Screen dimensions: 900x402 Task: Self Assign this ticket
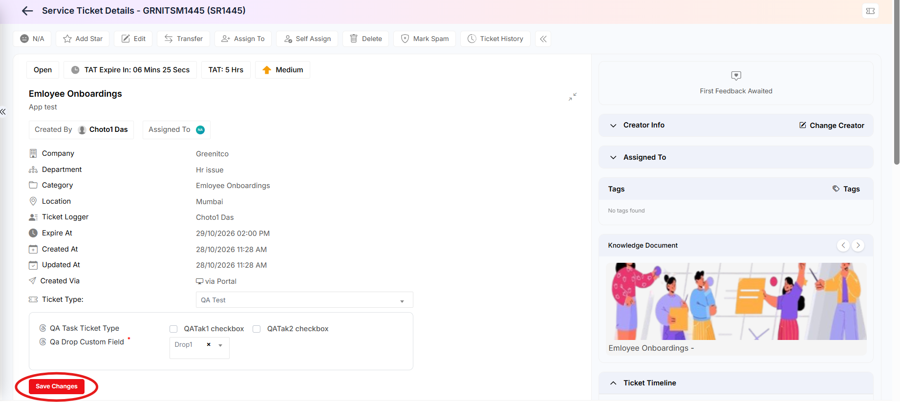[x=307, y=39]
